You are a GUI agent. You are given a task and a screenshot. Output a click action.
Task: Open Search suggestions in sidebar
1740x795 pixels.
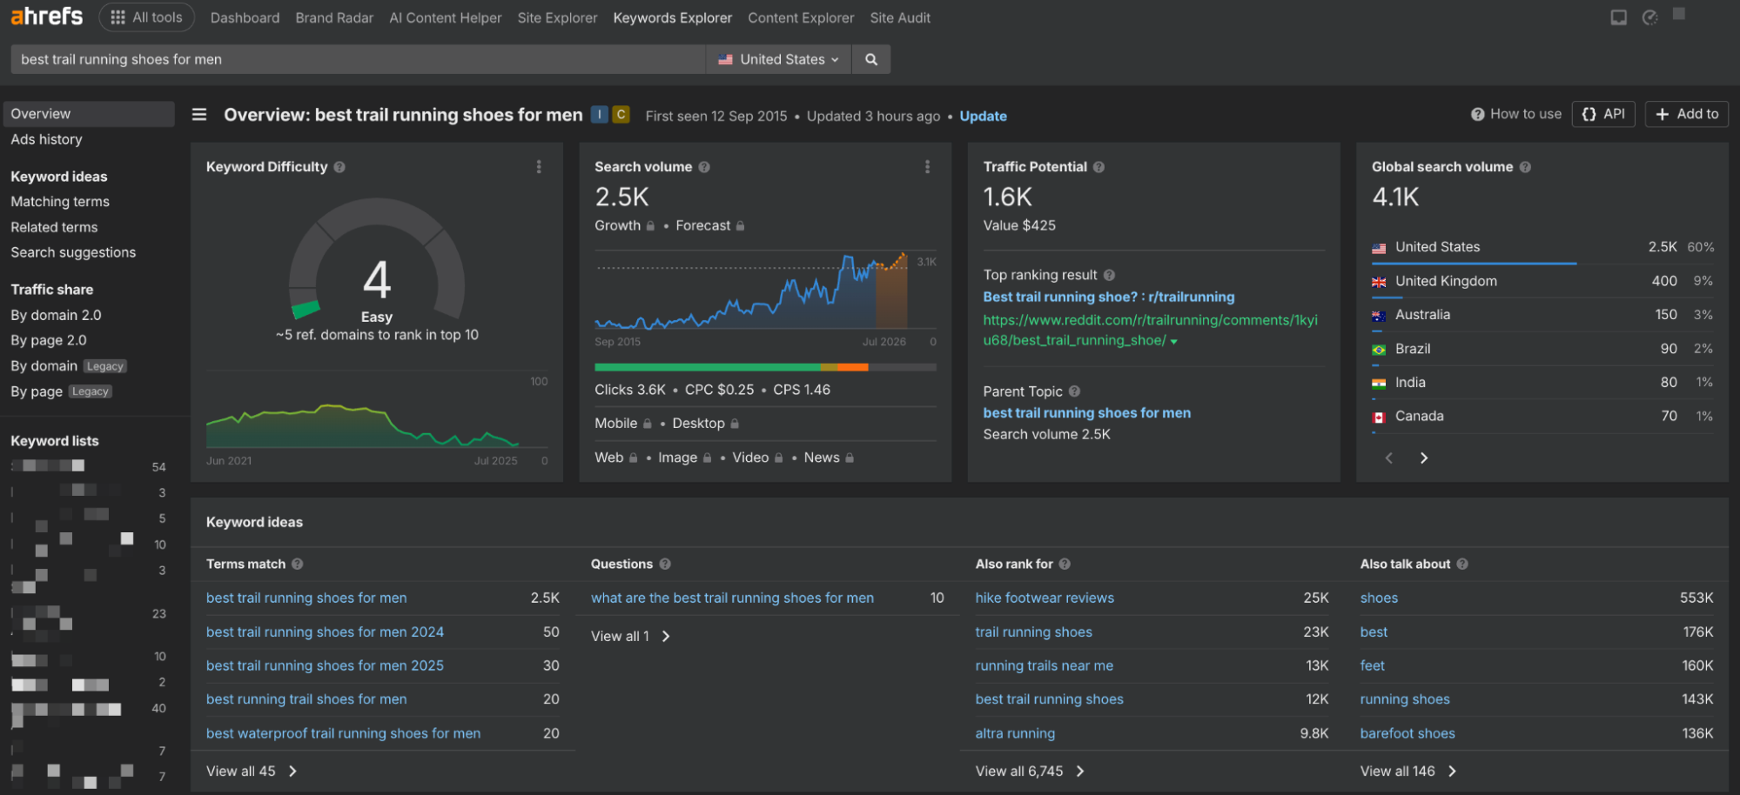tap(73, 252)
